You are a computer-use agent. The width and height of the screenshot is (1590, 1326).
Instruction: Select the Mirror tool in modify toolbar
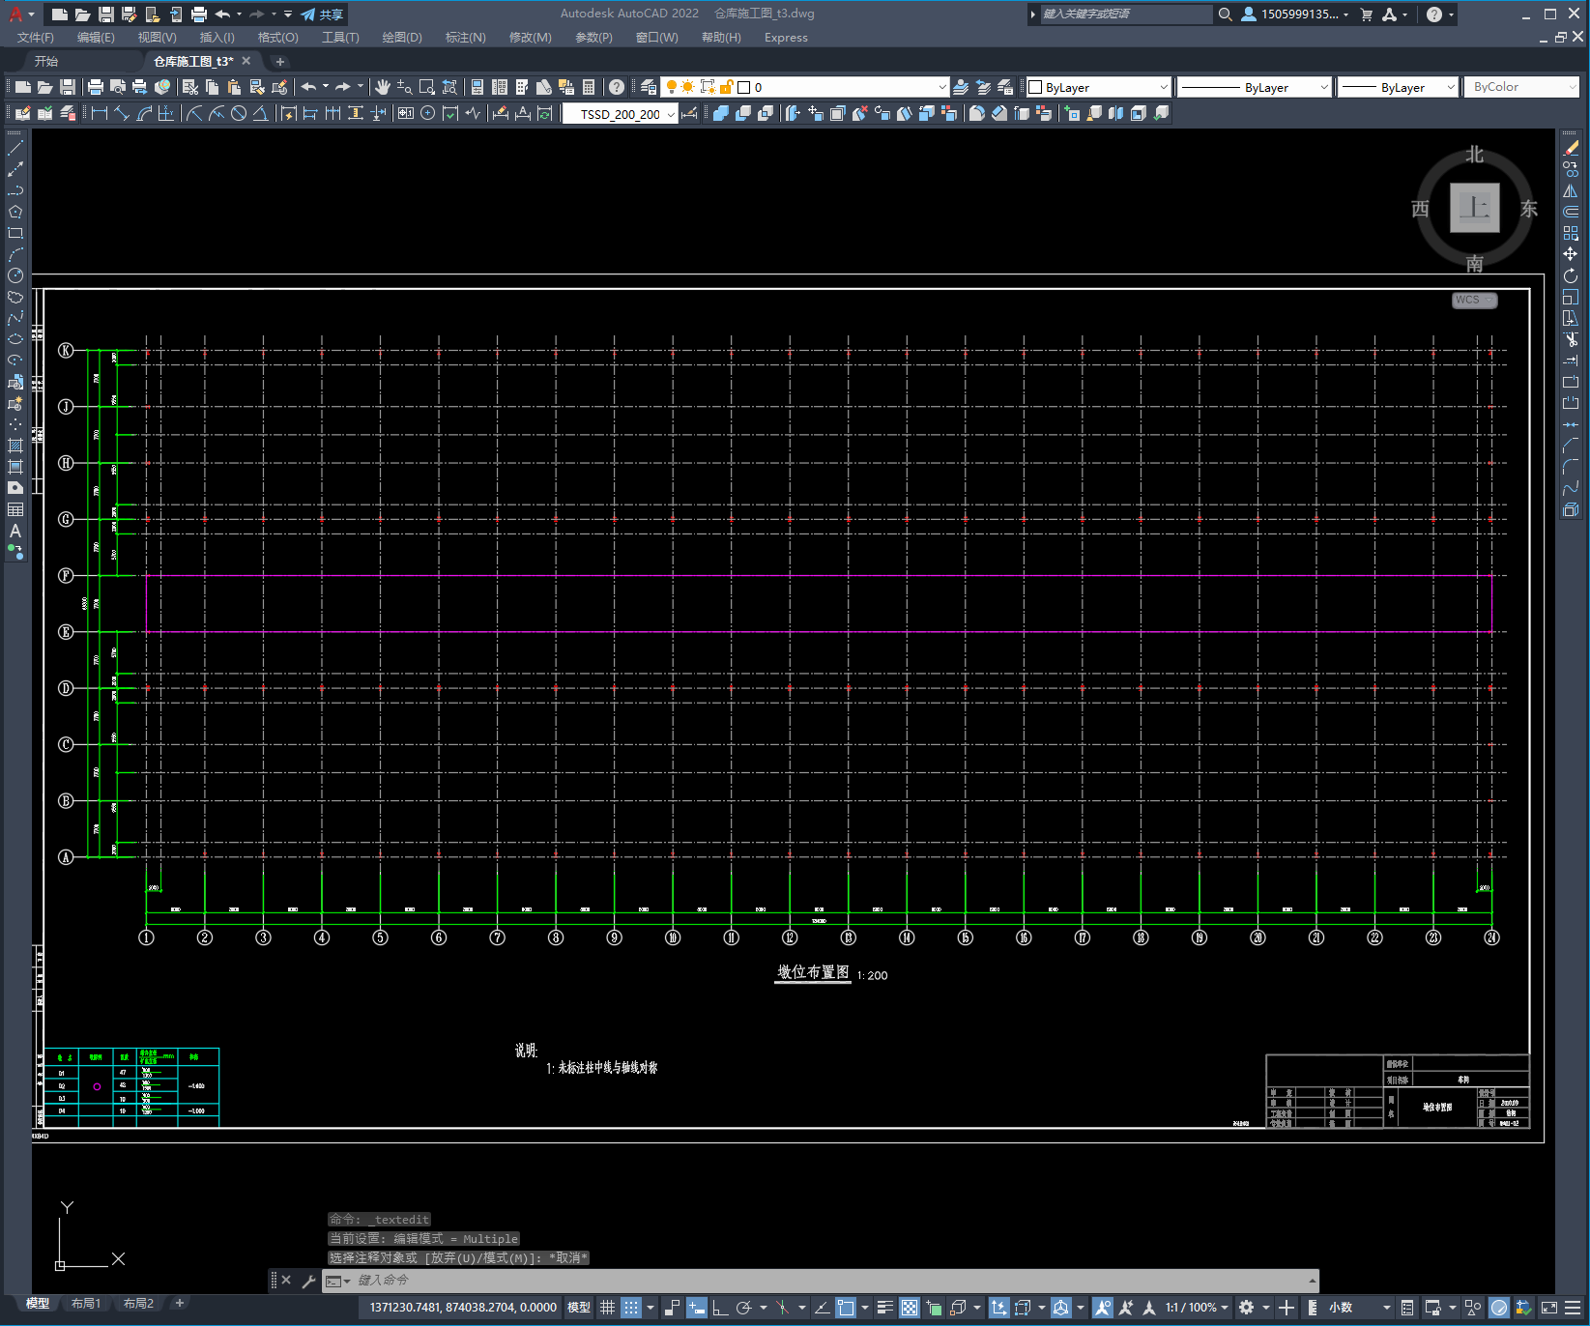tap(1571, 190)
